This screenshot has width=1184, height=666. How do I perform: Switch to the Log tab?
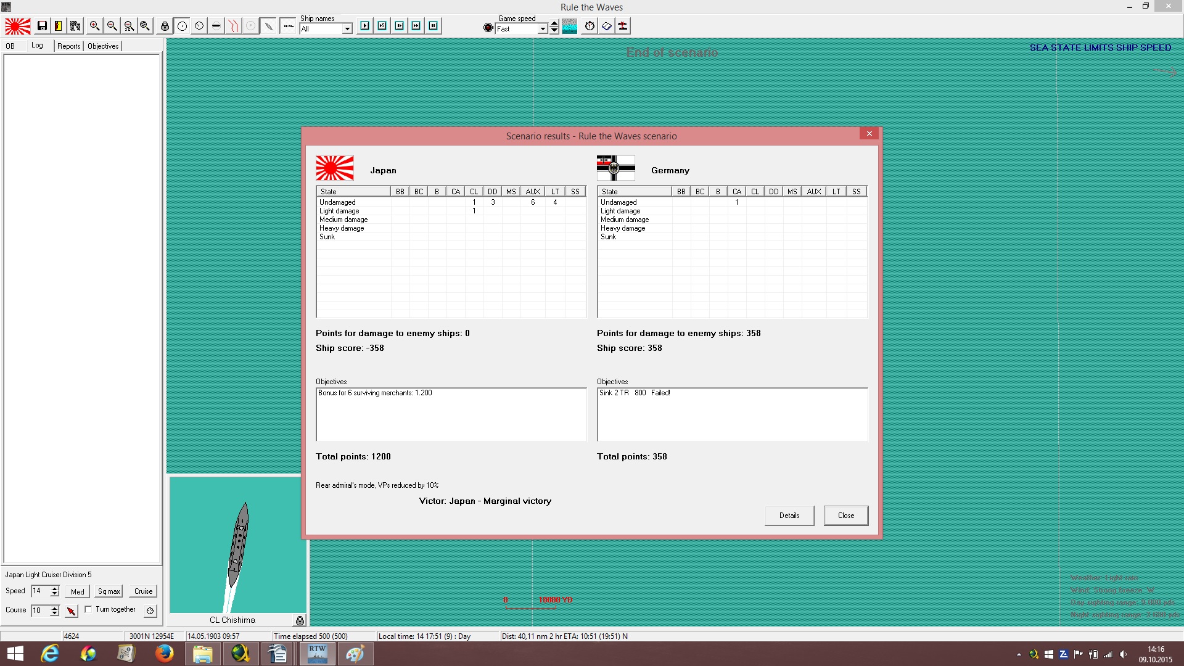[x=38, y=46]
